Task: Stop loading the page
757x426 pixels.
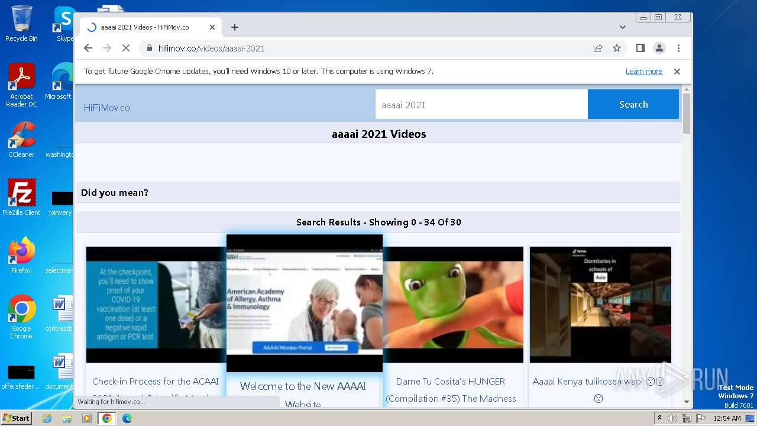Action: pos(126,48)
